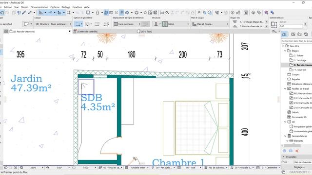This screenshot has width=312, height=175.
Task: Select Façades in the navigator
Action: coord(296,79)
